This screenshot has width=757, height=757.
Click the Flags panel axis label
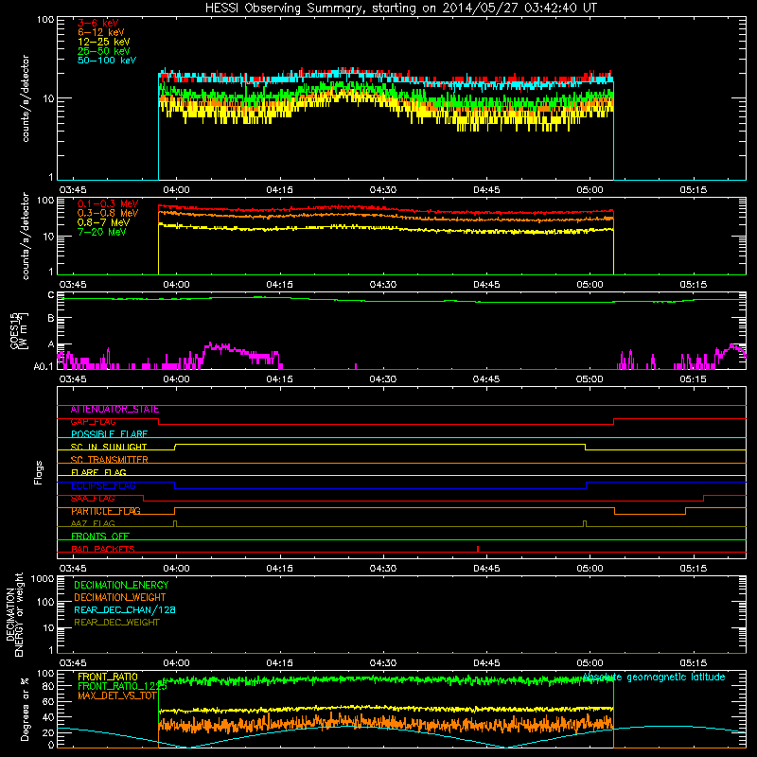pyautogui.click(x=39, y=472)
